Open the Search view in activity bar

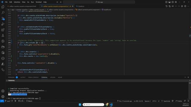pos(3,12)
